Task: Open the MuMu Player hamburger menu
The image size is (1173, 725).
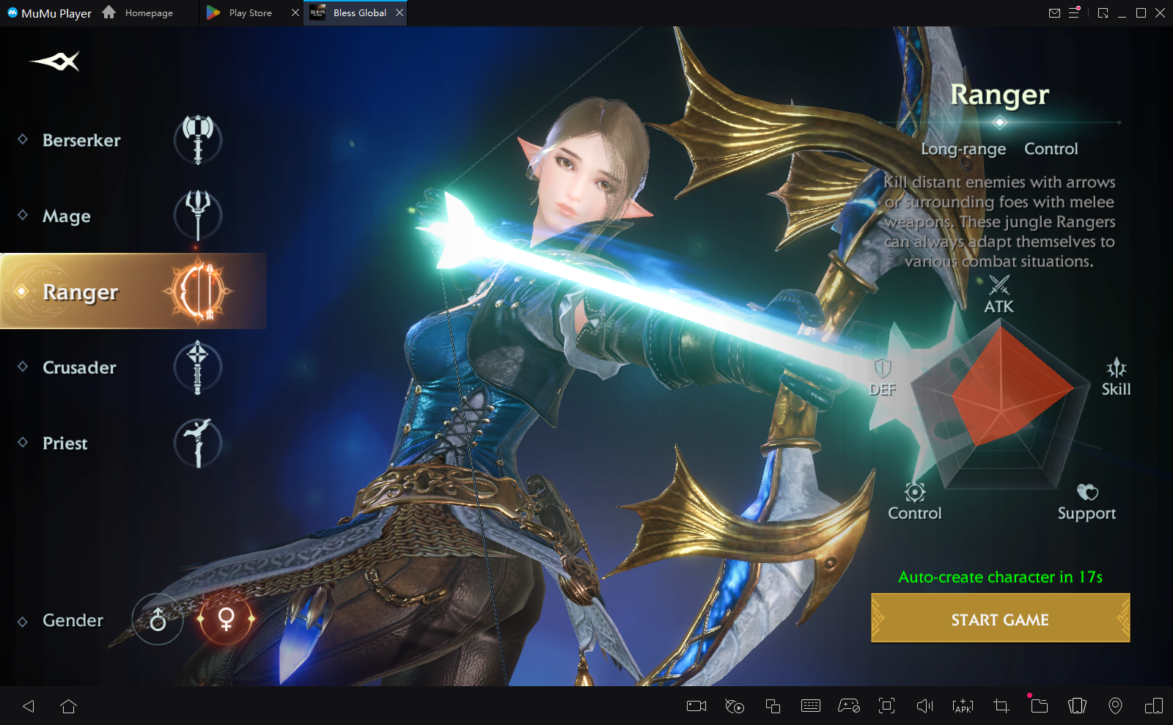Action: (1074, 13)
